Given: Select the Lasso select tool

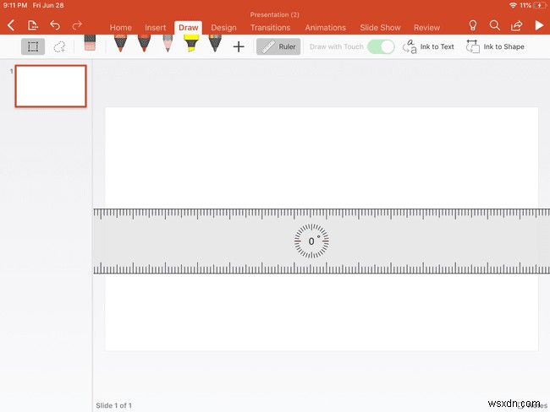Looking at the screenshot, I should [59, 46].
